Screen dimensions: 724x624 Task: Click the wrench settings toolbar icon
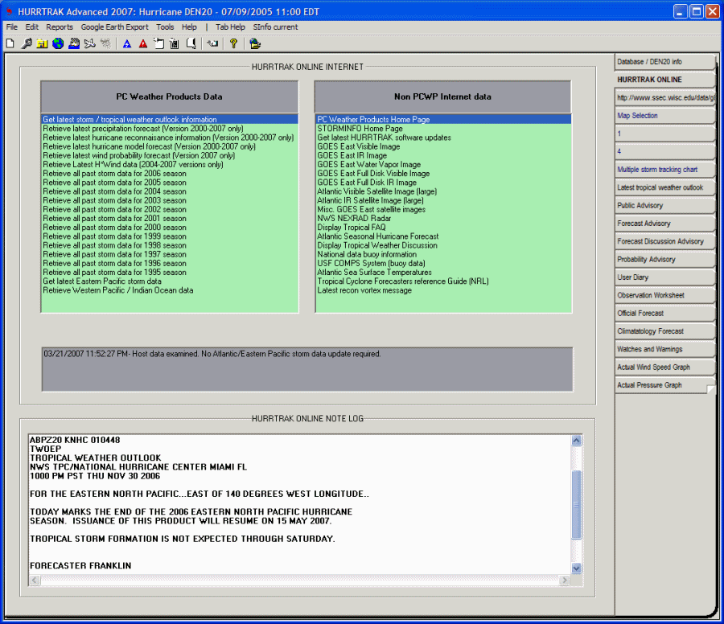click(27, 44)
